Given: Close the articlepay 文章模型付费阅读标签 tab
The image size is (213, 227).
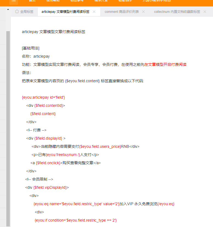Looking at the screenshot, I should coord(94,12).
